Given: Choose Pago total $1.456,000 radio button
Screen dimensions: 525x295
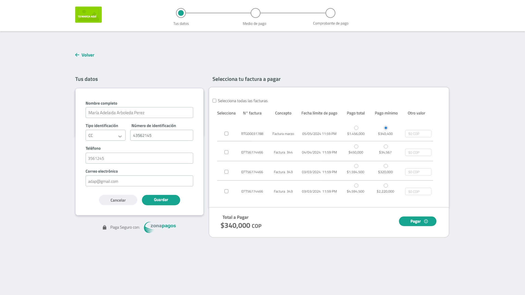Looking at the screenshot, I should coord(356,128).
